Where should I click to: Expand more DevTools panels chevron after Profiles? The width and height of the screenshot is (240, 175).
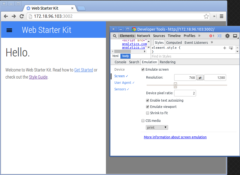point(199,36)
